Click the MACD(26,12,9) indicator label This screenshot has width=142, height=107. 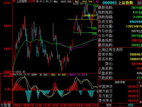[x=21, y=75]
